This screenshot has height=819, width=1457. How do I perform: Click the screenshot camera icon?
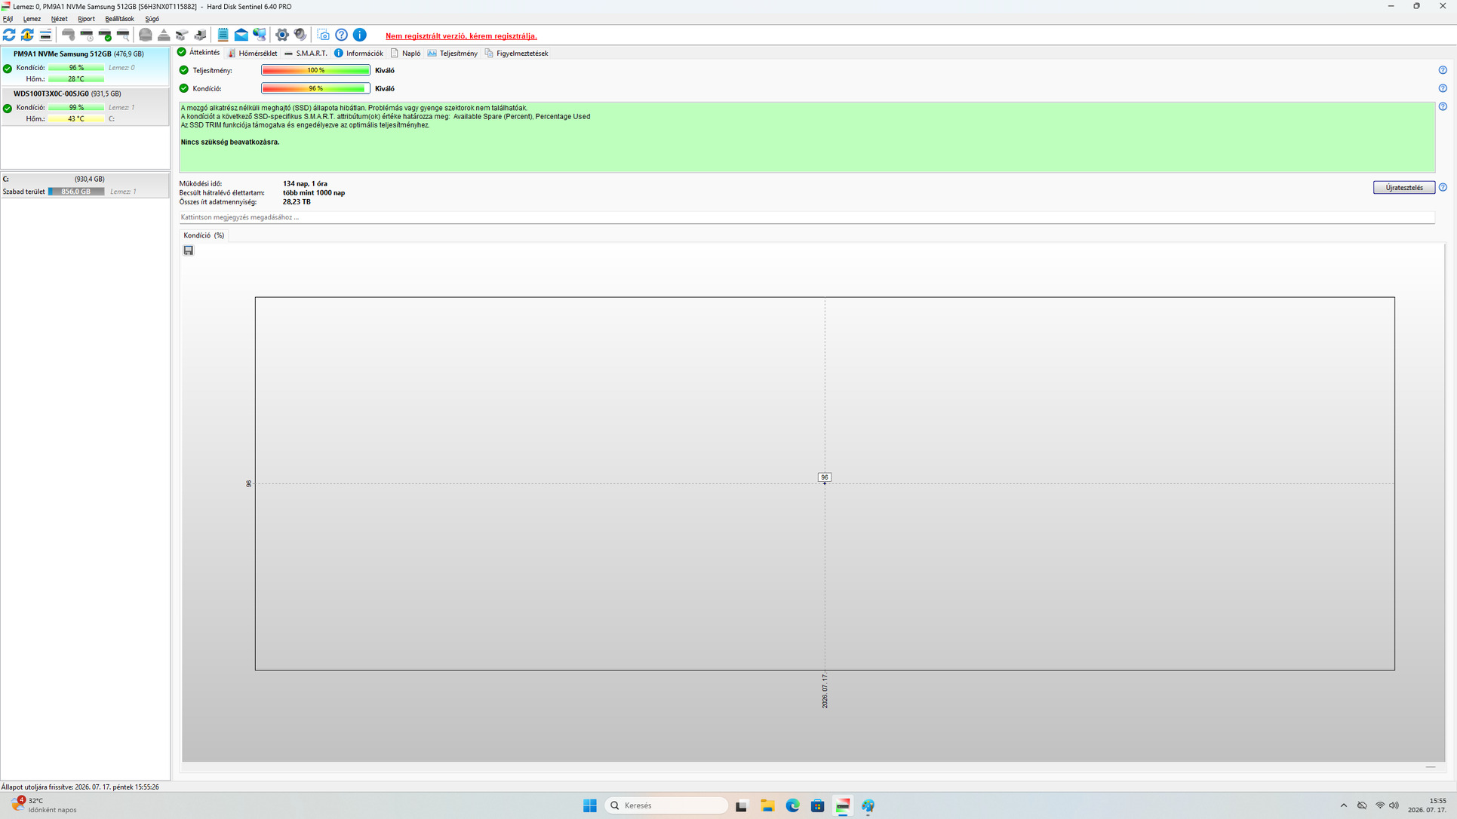323,35
